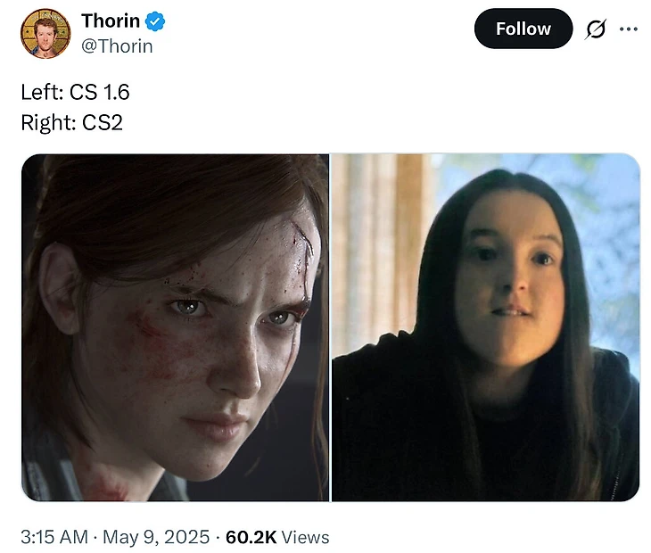651x553 pixels.
Task: Open Thorin's profile avatar picture
Action: [x=45, y=33]
